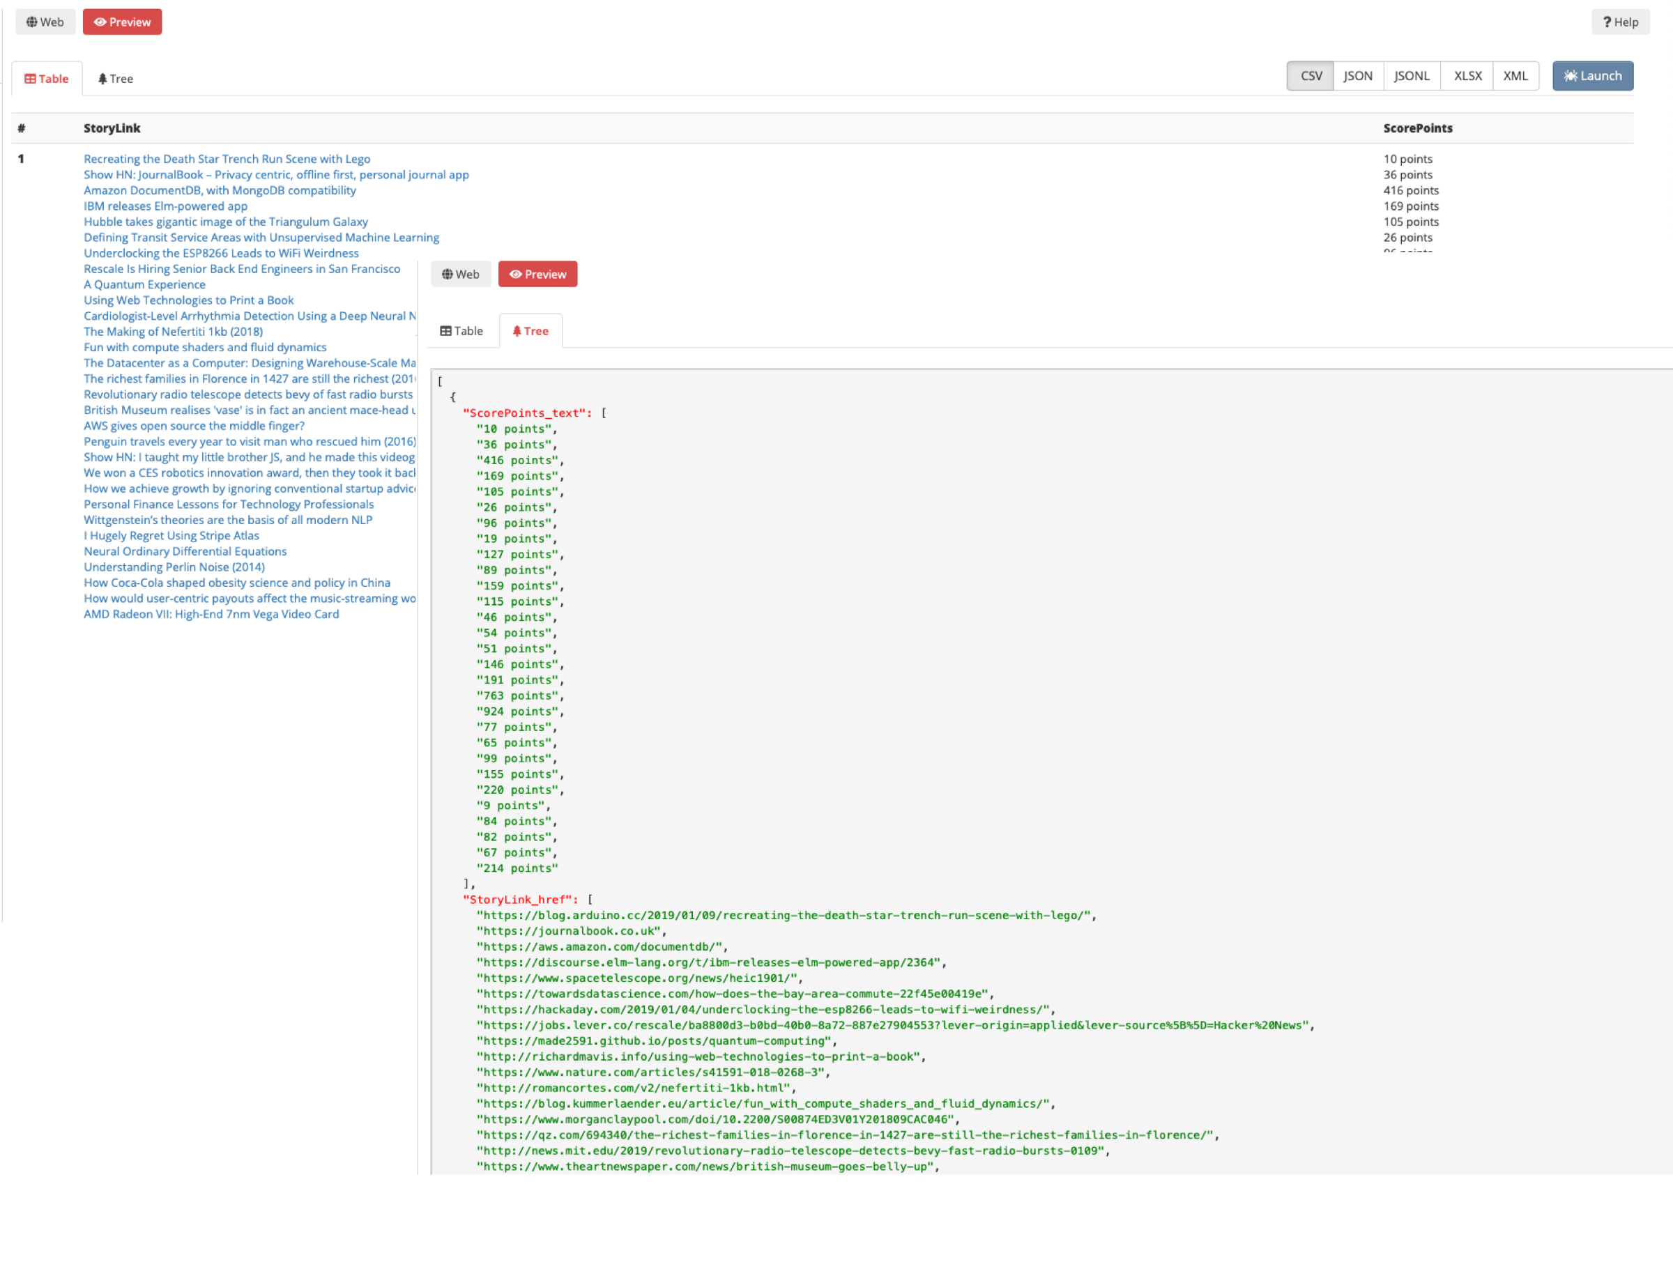
Task: Select the lower Tree tab
Action: tap(530, 331)
